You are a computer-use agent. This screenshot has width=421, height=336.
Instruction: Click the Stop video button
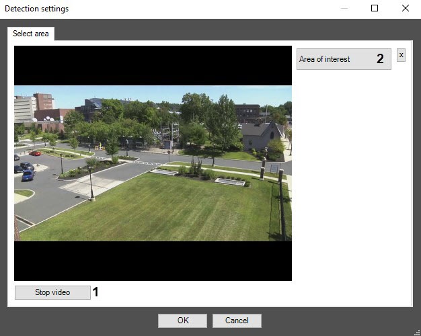pyautogui.click(x=52, y=292)
